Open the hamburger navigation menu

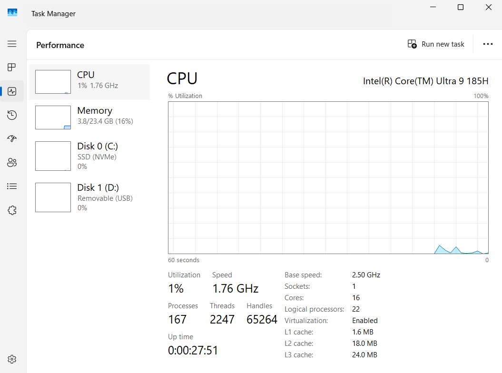[x=12, y=44]
